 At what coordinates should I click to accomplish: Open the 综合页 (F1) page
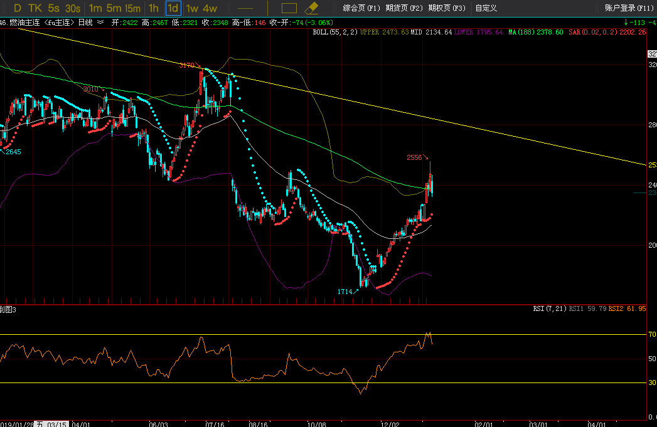click(361, 8)
